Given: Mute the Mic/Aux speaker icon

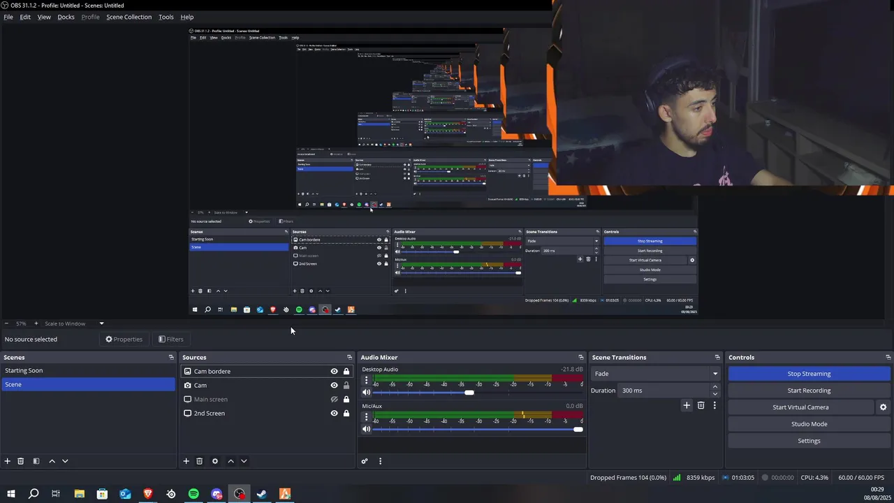Looking at the screenshot, I should click(366, 429).
